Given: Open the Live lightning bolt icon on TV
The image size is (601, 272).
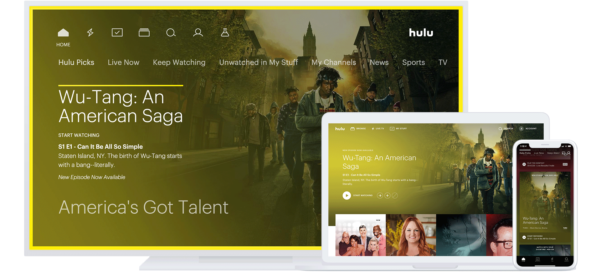Looking at the screenshot, I should (x=90, y=32).
